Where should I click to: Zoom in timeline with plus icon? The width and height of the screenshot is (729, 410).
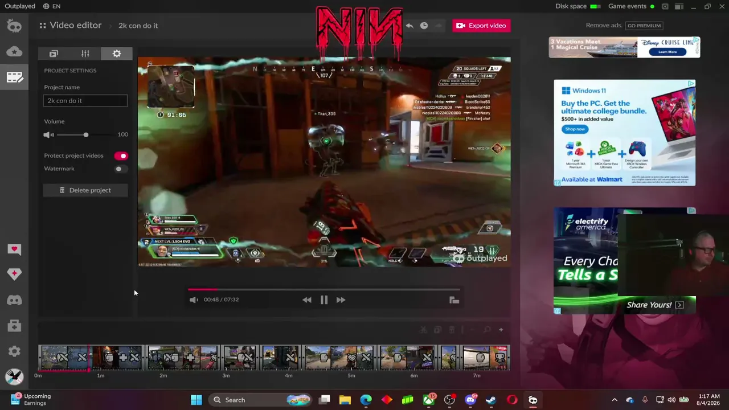(x=501, y=330)
